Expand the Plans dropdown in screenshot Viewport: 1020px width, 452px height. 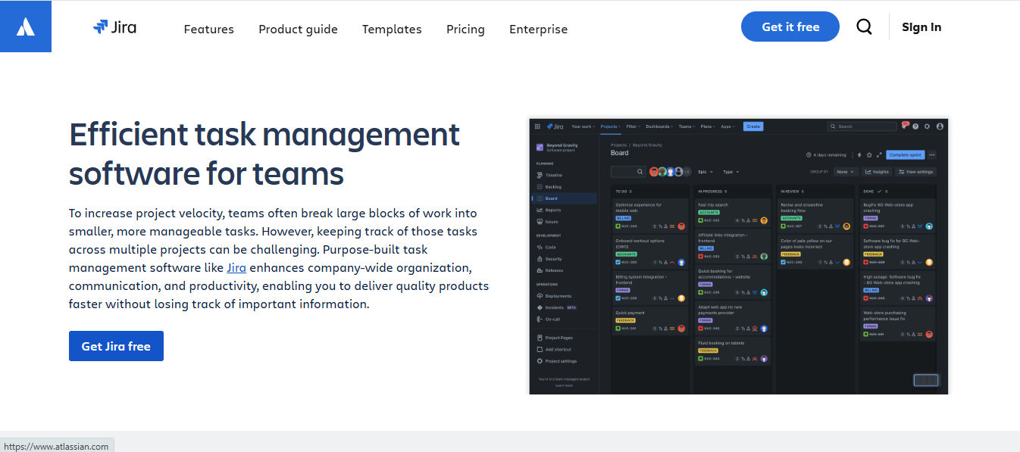(708, 126)
